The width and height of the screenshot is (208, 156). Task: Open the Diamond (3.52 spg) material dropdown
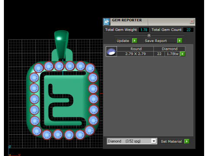[x=154, y=141]
